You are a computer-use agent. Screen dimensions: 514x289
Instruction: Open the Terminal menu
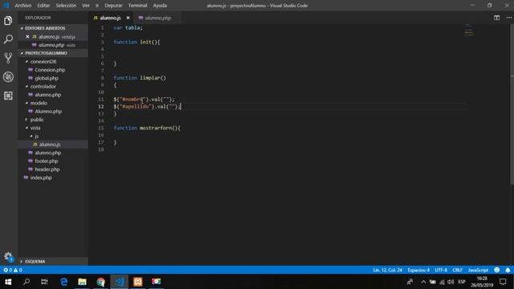(137, 6)
